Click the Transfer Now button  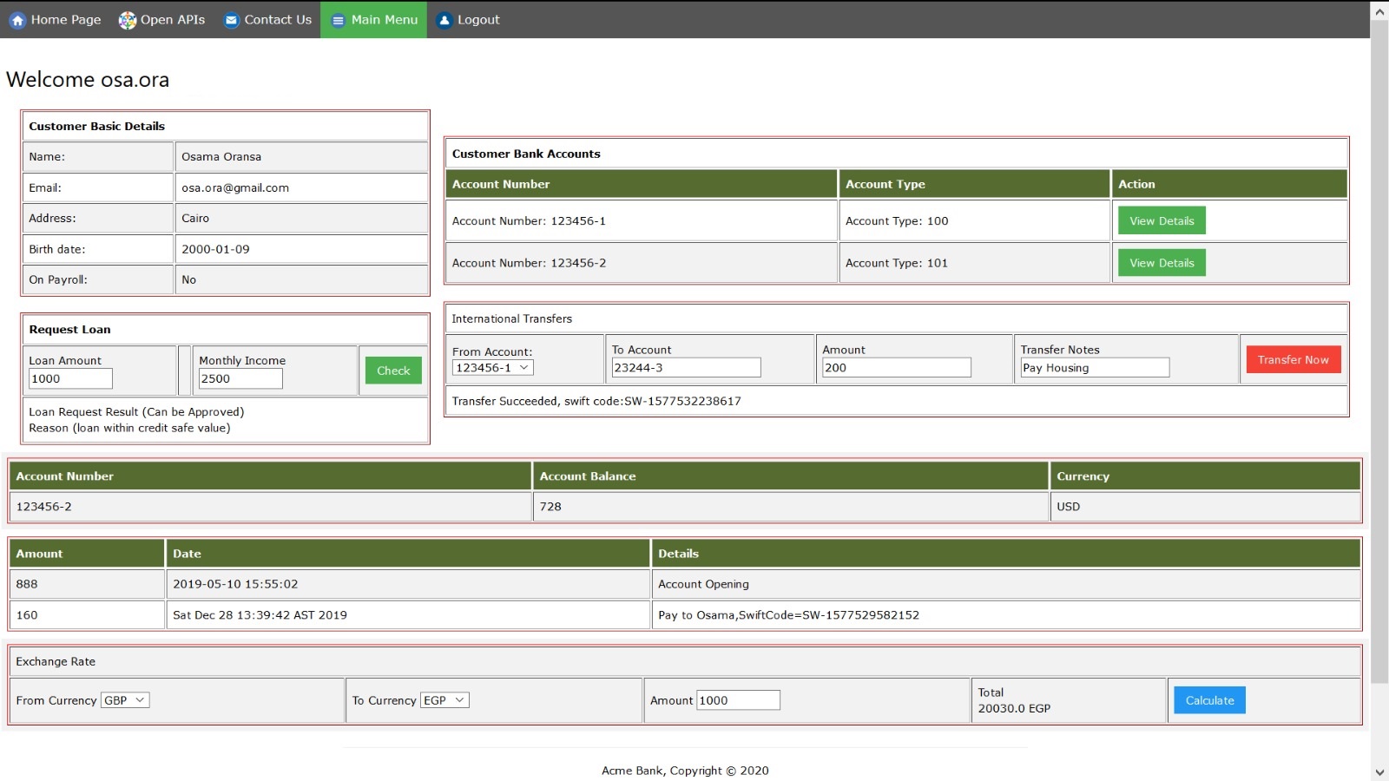click(1293, 358)
